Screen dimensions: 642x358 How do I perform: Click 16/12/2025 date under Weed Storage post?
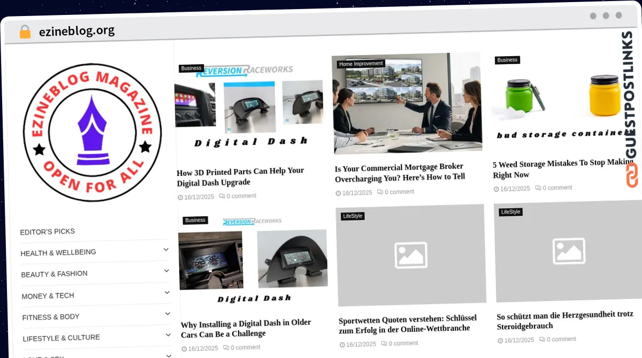(515, 189)
